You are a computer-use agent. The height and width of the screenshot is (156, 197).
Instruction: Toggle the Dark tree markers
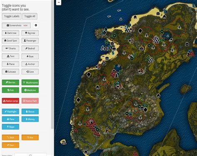tap(10, 33)
